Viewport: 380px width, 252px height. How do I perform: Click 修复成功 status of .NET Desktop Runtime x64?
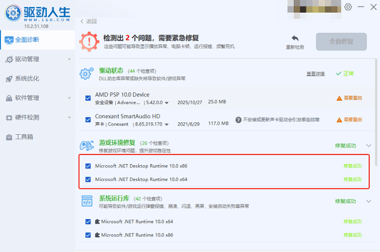pyautogui.click(x=353, y=179)
